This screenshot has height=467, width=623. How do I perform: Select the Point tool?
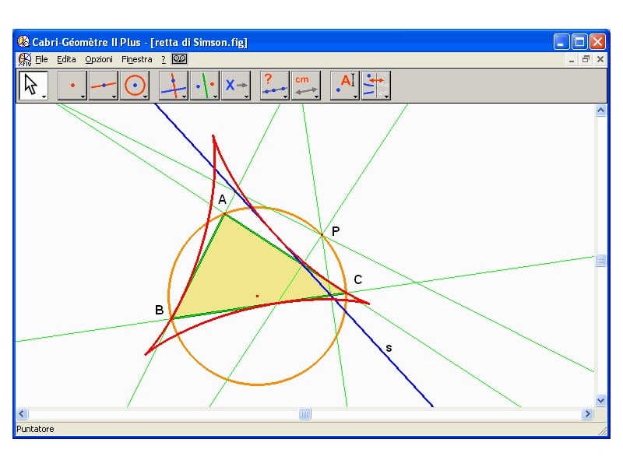click(x=72, y=85)
